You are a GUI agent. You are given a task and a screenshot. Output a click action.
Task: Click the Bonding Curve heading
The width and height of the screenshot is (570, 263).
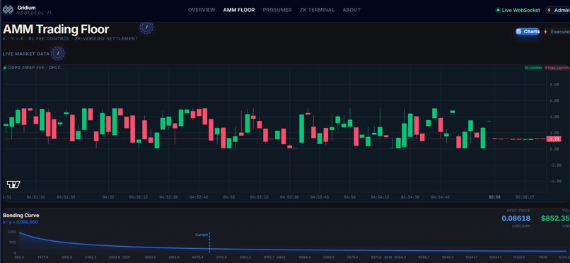pyautogui.click(x=21, y=216)
